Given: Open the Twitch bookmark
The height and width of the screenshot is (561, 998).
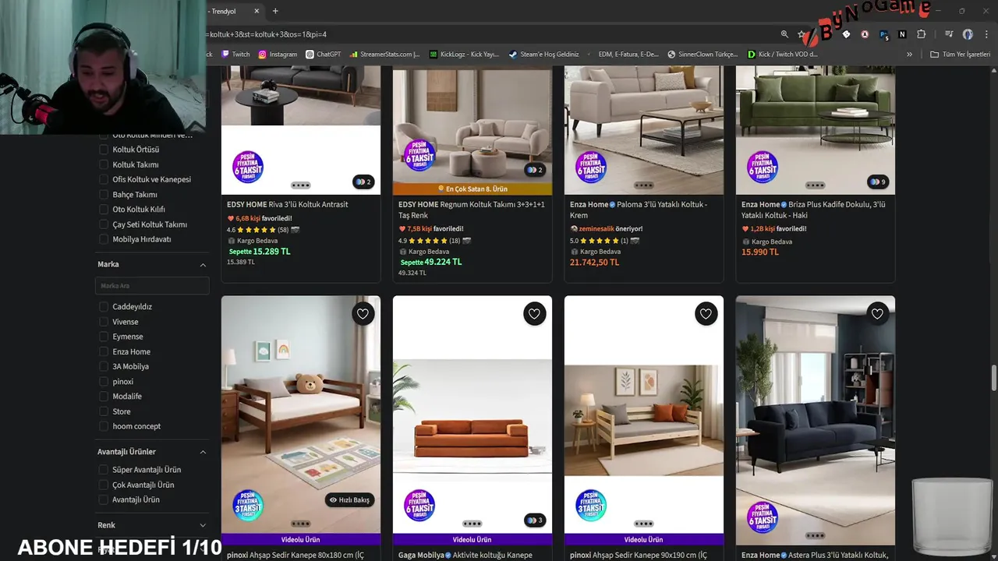Looking at the screenshot, I should [x=235, y=55].
